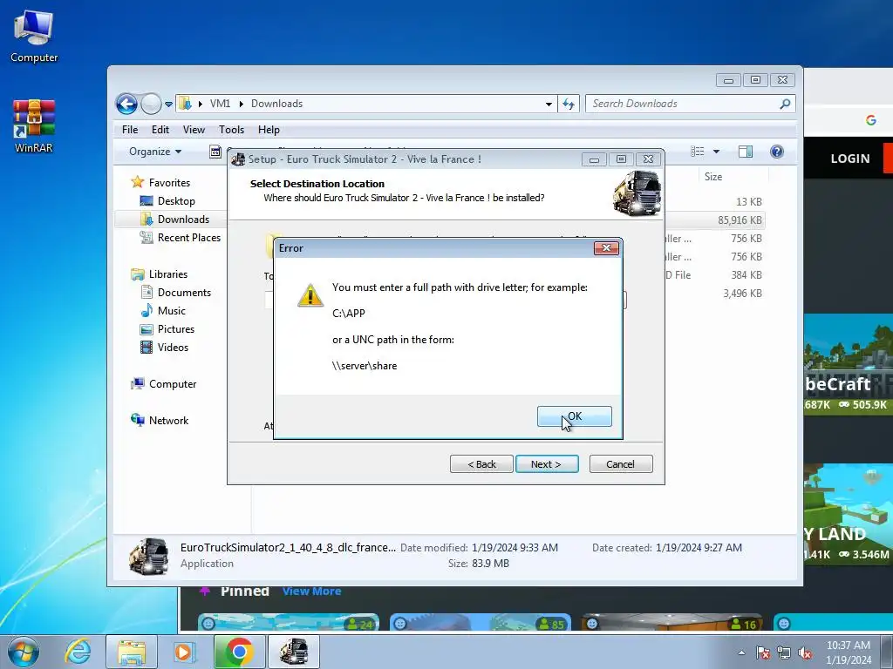893x669 pixels.
Task: Select the file row sized 384 KB
Action: point(714,274)
